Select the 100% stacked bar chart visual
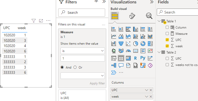The height and width of the screenshot is (101, 198). pyautogui.click(x=143, y=29)
